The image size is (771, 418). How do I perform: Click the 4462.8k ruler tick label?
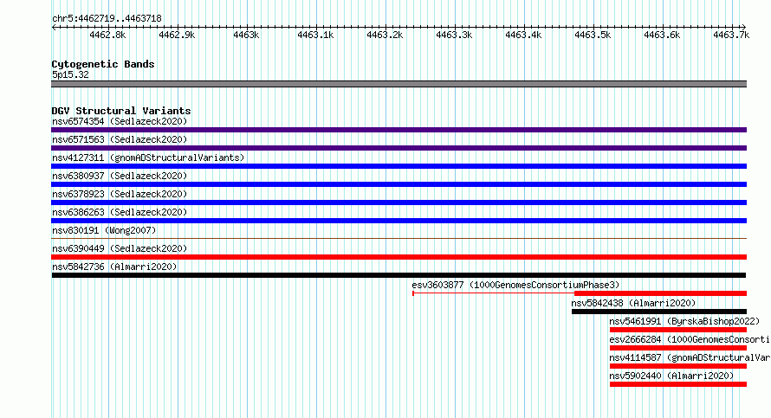coord(107,35)
